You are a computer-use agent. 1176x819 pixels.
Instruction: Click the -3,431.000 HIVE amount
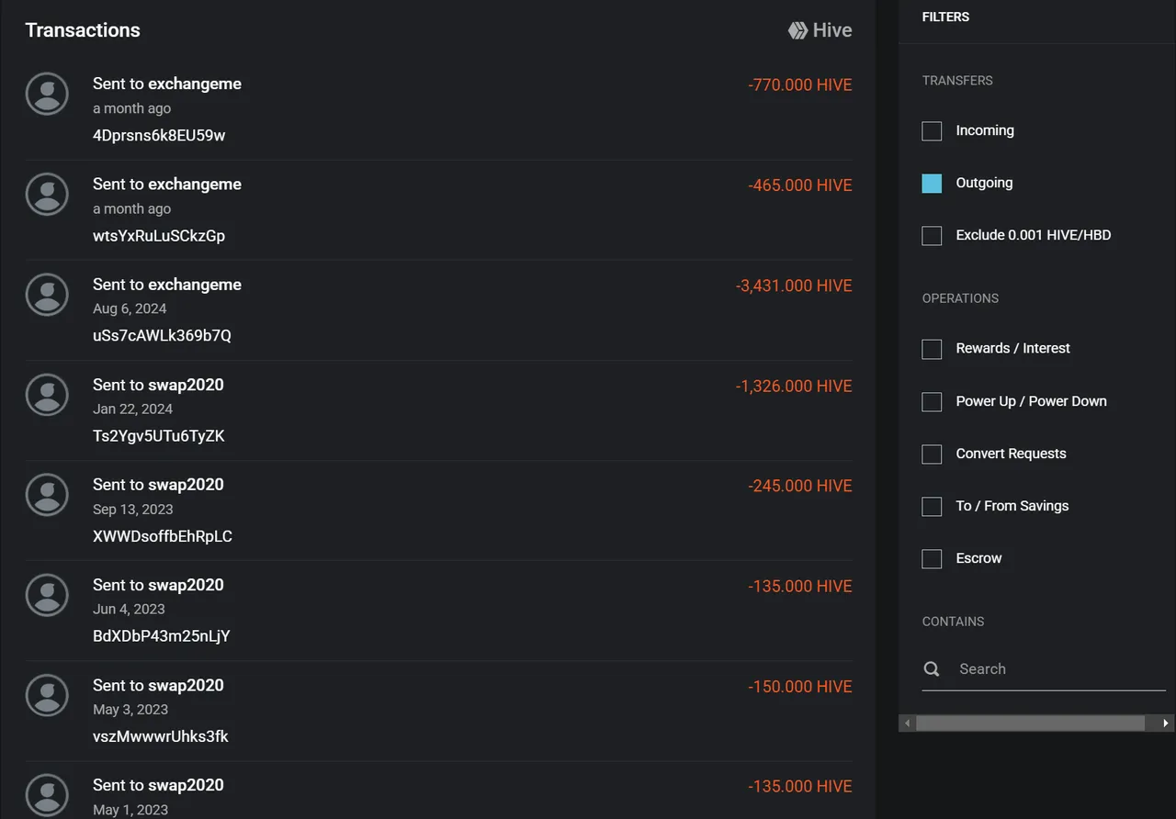794,286
